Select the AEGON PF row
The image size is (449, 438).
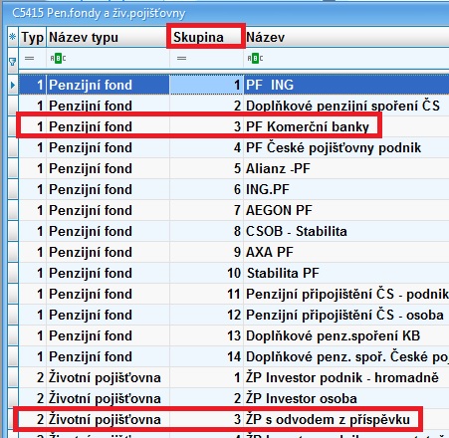[x=234, y=210]
